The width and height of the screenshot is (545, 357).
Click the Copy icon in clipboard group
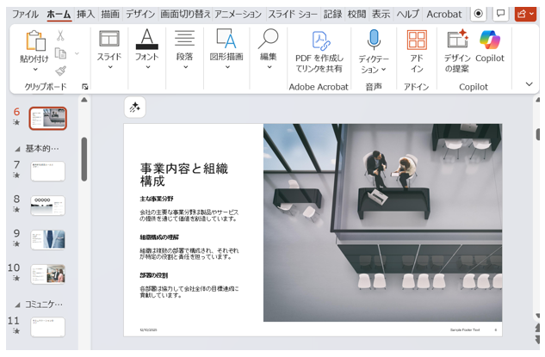click(60, 53)
